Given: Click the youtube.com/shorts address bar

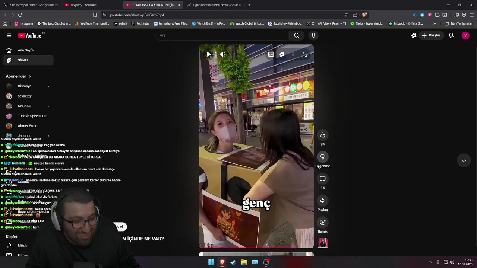Looking at the screenshot, I should [224, 15].
